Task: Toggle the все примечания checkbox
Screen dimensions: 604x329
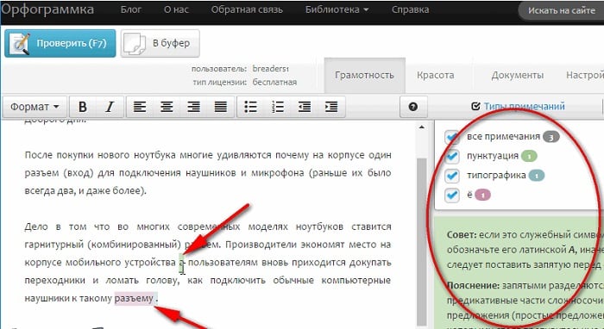Action: (x=451, y=137)
